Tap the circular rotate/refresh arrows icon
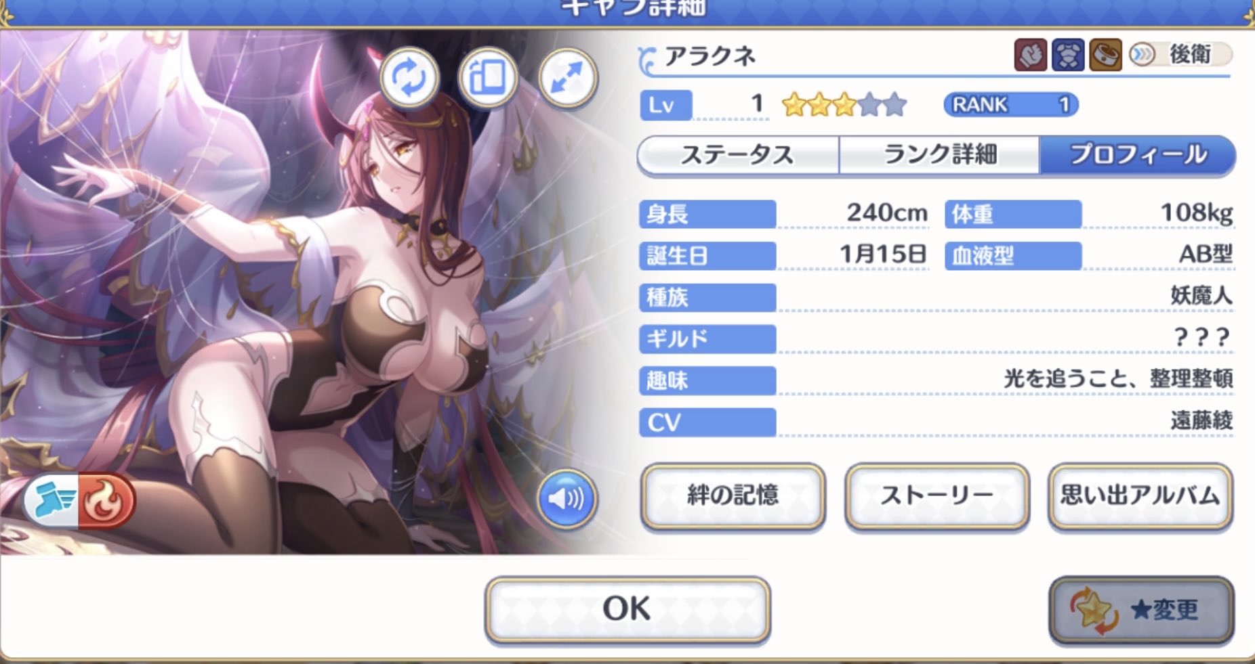 point(409,79)
